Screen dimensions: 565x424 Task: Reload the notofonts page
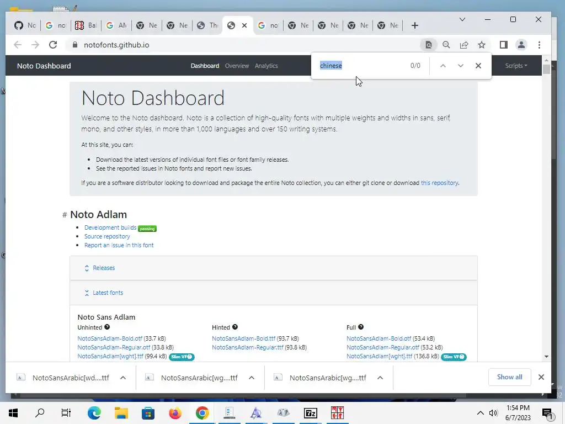(53, 45)
